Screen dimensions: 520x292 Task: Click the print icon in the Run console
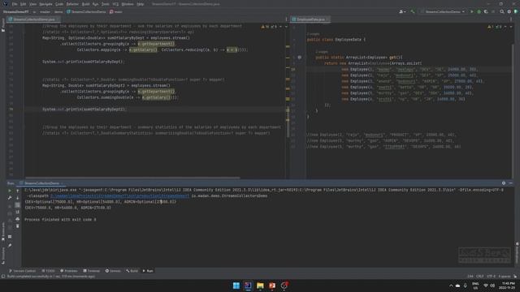(18, 219)
